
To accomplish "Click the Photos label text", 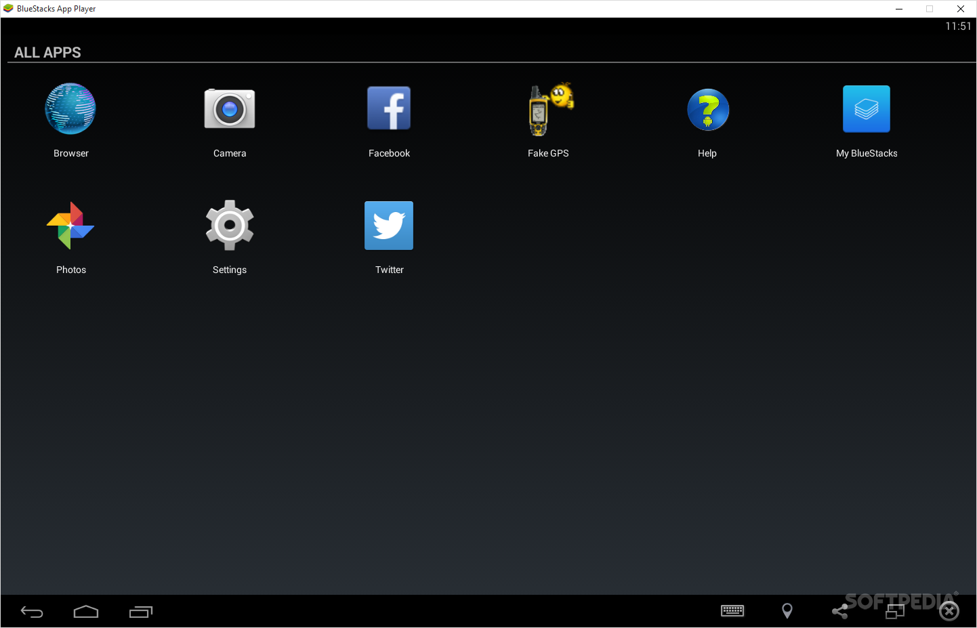I will (x=71, y=270).
